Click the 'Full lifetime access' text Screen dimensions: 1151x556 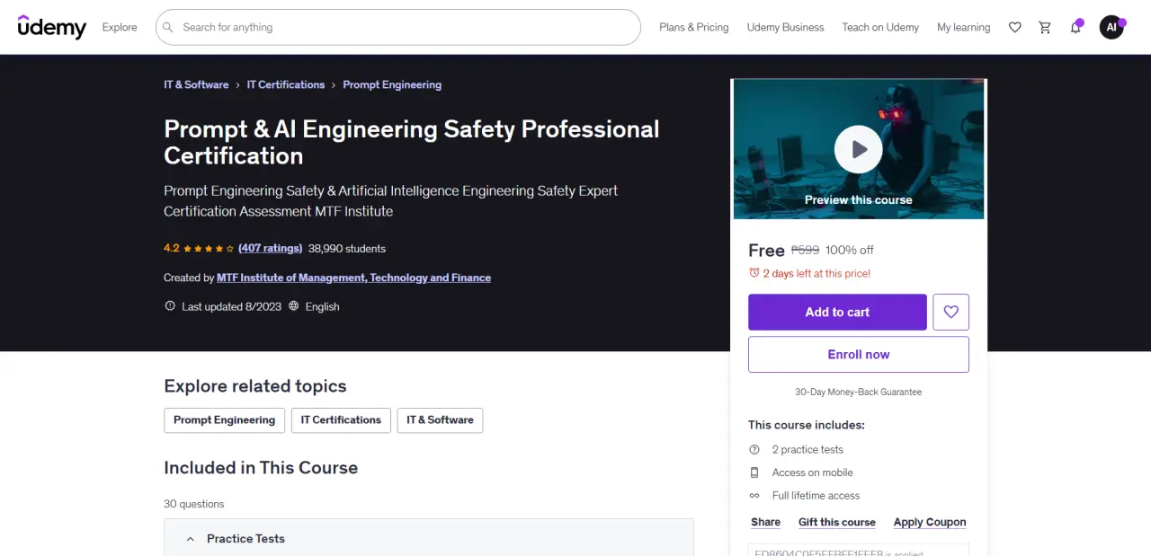point(816,496)
